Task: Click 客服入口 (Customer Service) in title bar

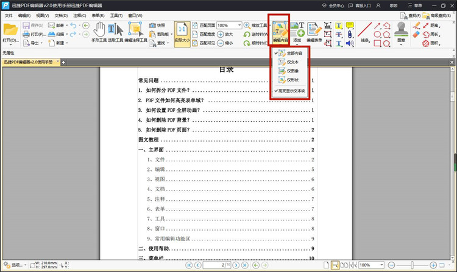Action: [360, 5]
